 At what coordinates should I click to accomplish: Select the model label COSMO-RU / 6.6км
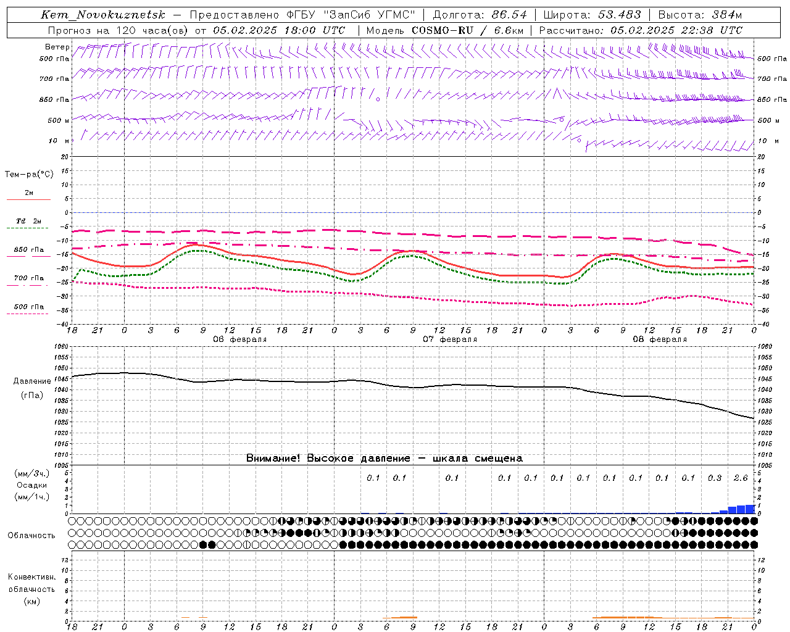[467, 30]
